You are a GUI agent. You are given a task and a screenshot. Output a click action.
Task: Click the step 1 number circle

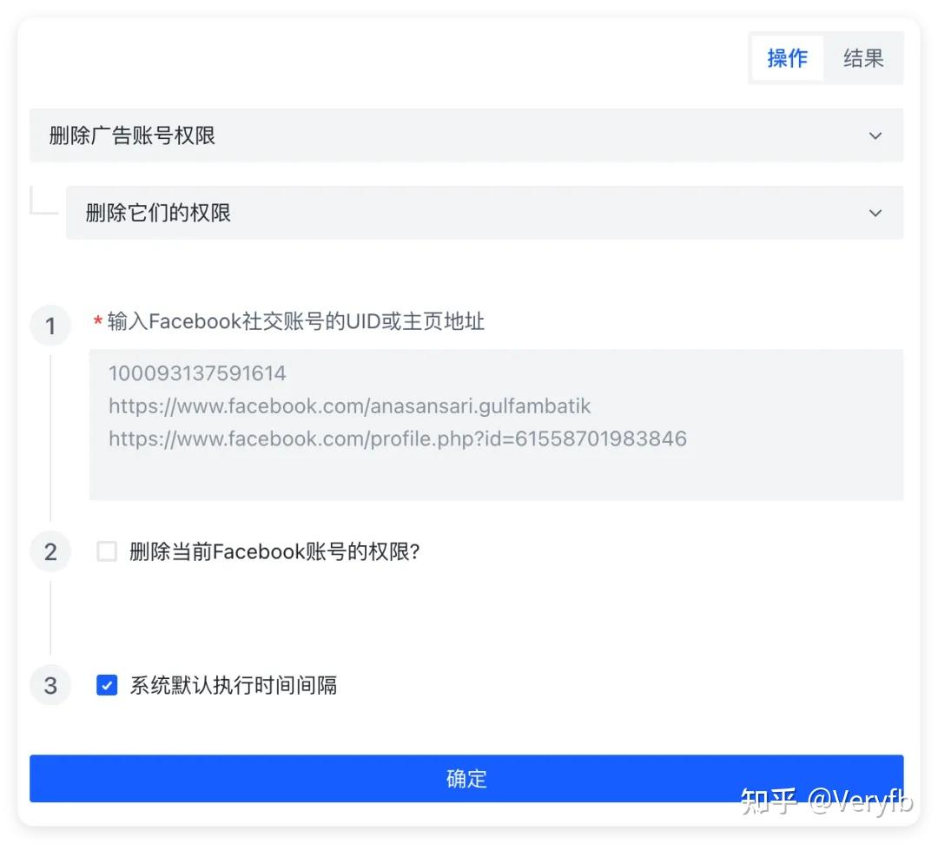pos(50,326)
